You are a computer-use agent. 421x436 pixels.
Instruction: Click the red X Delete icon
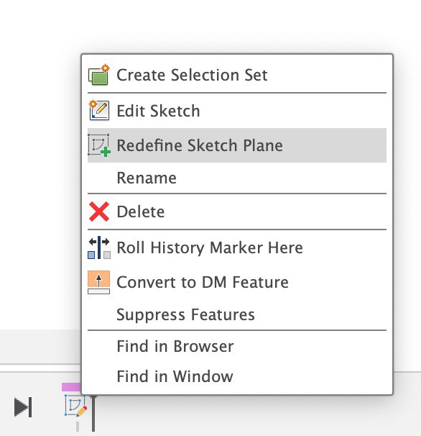[x=99, y=212]
